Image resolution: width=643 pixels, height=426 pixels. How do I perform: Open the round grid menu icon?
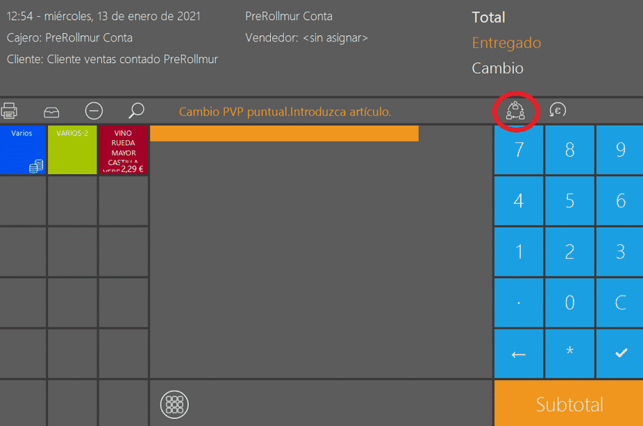tap(174, 403)
